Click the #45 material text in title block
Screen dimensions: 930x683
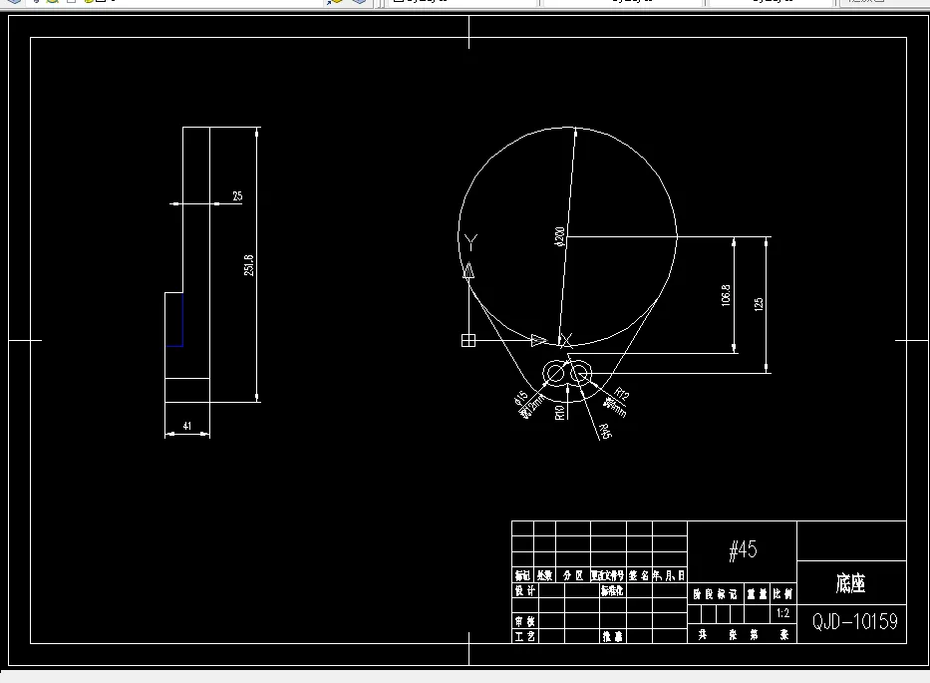(743, 549)
